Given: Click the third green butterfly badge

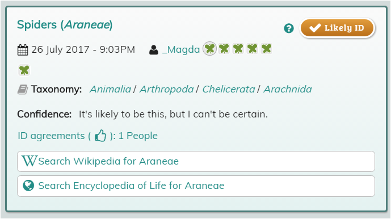Looking at the screenshot, I should pyautogui.click(x=238, y=49).
